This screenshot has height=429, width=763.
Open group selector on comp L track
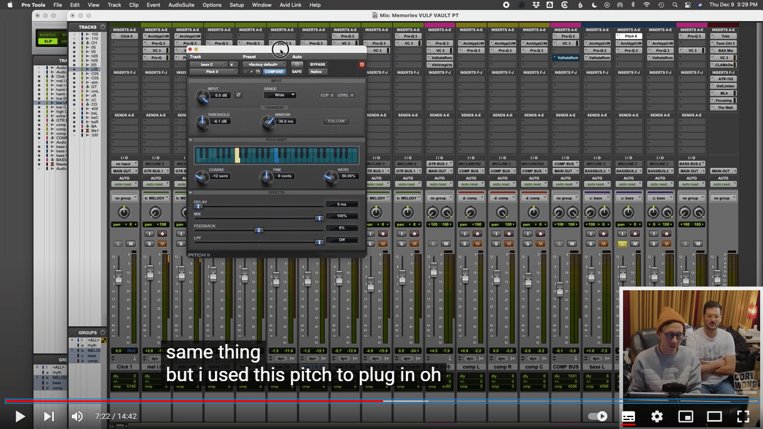click(x=471, y=198)
